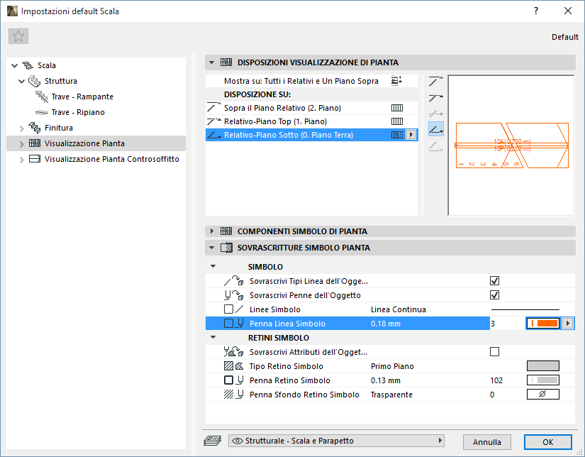Select Visualizzazione Pianta Controsoffitto item
The height and width of the screenshot is (457, 585).
click(x=111, y=159)
